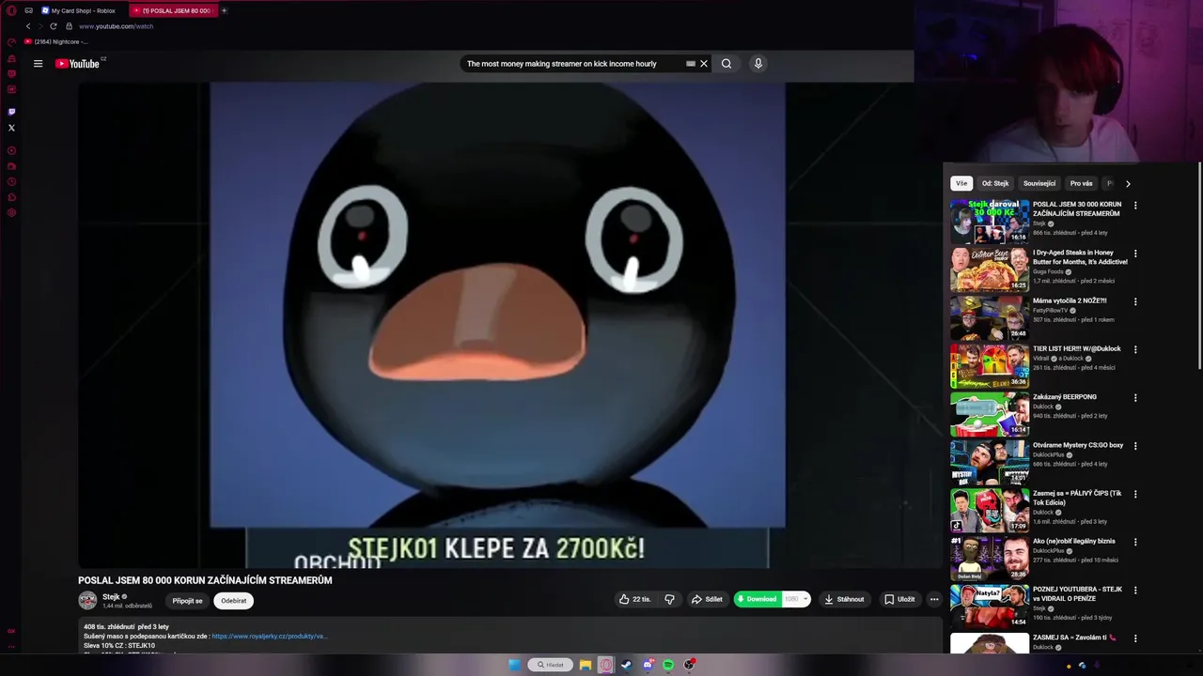1203x676 pixels.
Task: Open the Opera GX menu logo
Action: point(11,10)
